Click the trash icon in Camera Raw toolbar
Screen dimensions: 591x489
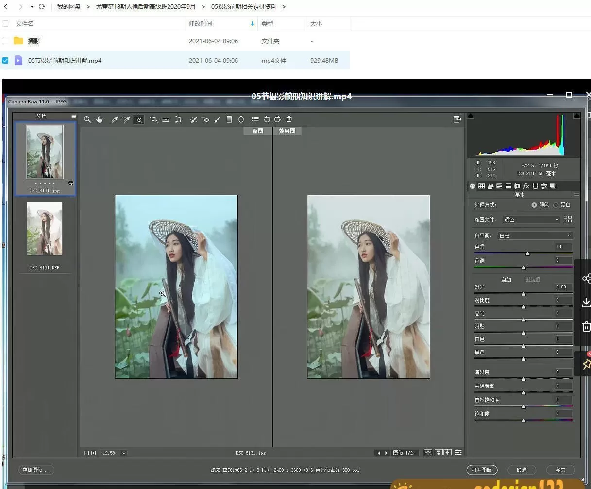point(289,119)
